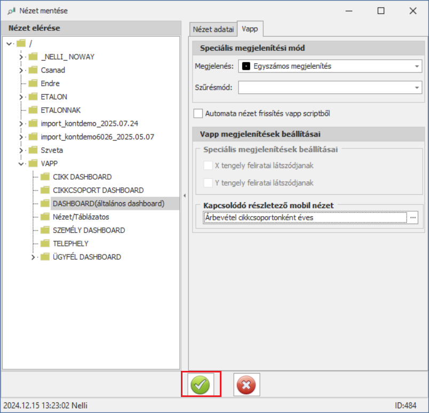This screenshot has width=429, height=413.
Task: Click the green checkmark save button
Action: (x=201, y=384)
